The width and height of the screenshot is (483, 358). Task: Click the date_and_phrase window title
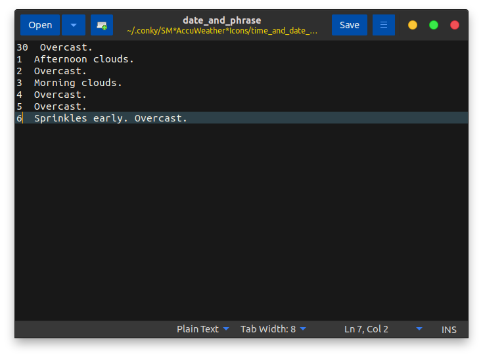[x=221, y=20]
